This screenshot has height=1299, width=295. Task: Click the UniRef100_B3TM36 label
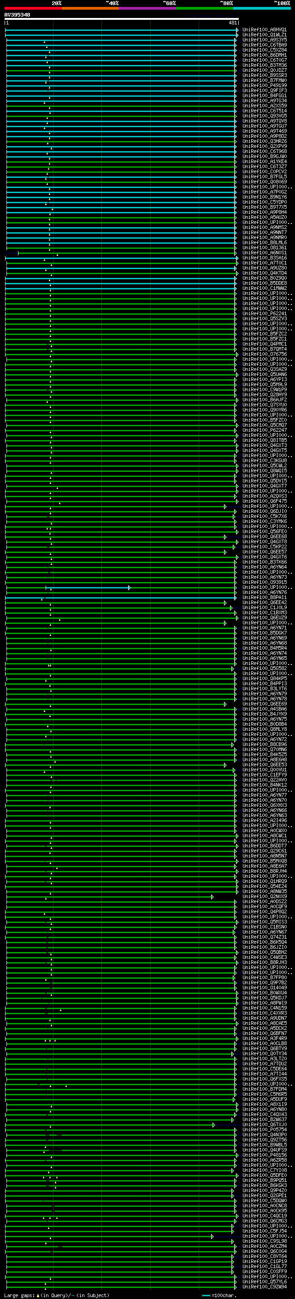265,65
